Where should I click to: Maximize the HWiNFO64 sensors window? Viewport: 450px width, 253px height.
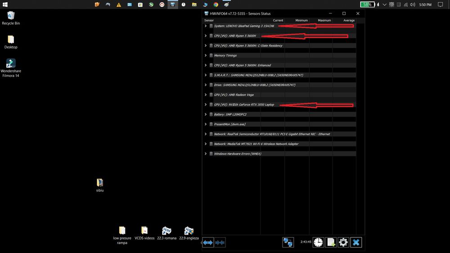[344, 13]
